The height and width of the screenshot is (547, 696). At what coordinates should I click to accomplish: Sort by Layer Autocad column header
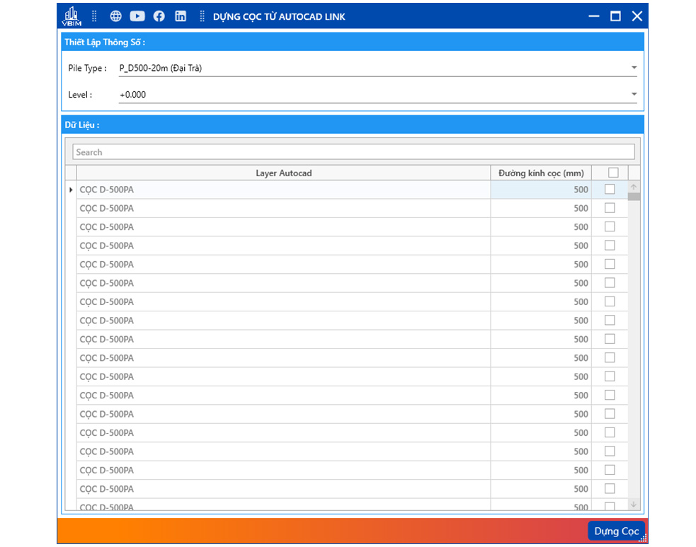pyautogui.click(x=283, y=173)
